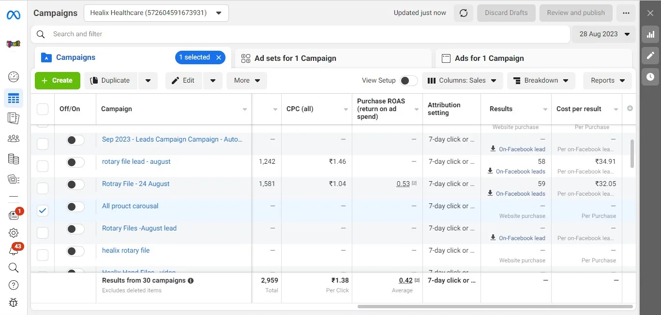Open the Breakdown dropdown

point(541,81)
